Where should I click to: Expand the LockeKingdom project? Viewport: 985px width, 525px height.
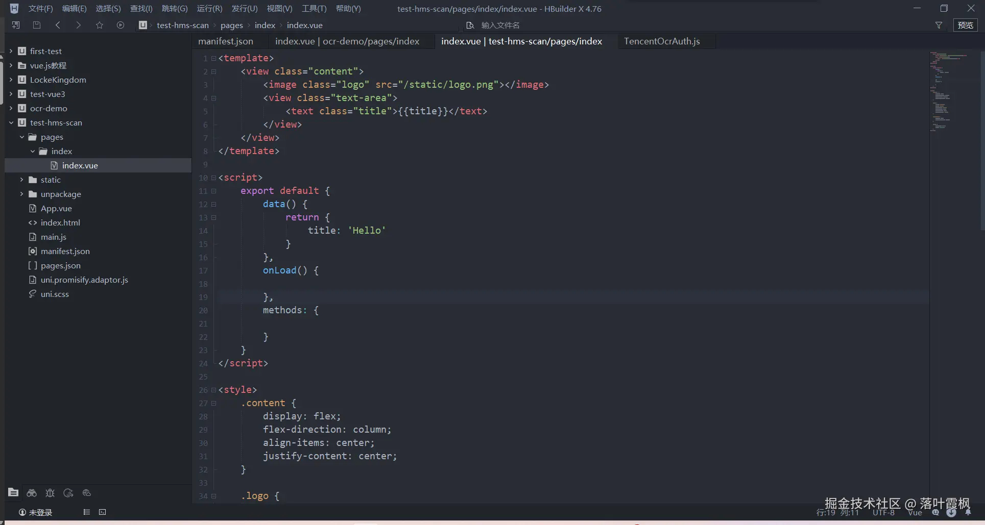pos(11,80)
